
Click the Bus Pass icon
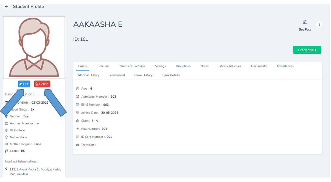point(305,22)
